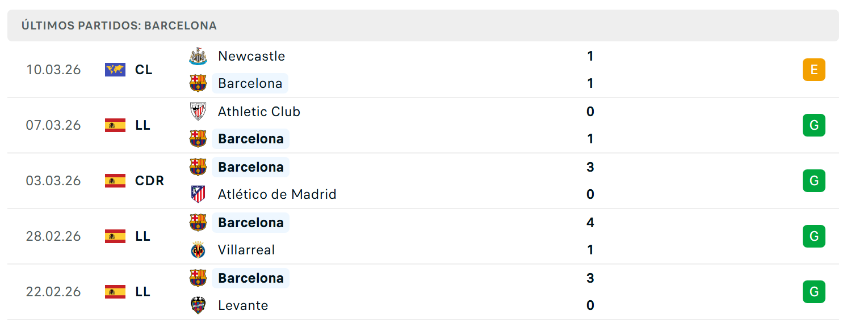Click the Spain flag beside CDR
The width and height of the screenshot is (847, 328).
point(115,181)
